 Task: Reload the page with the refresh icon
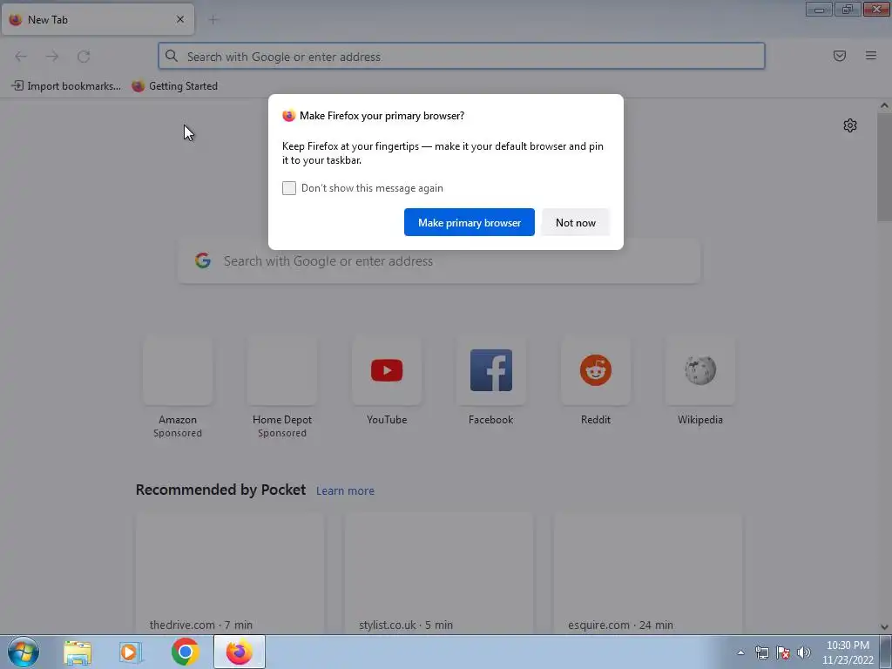point(84,57)
